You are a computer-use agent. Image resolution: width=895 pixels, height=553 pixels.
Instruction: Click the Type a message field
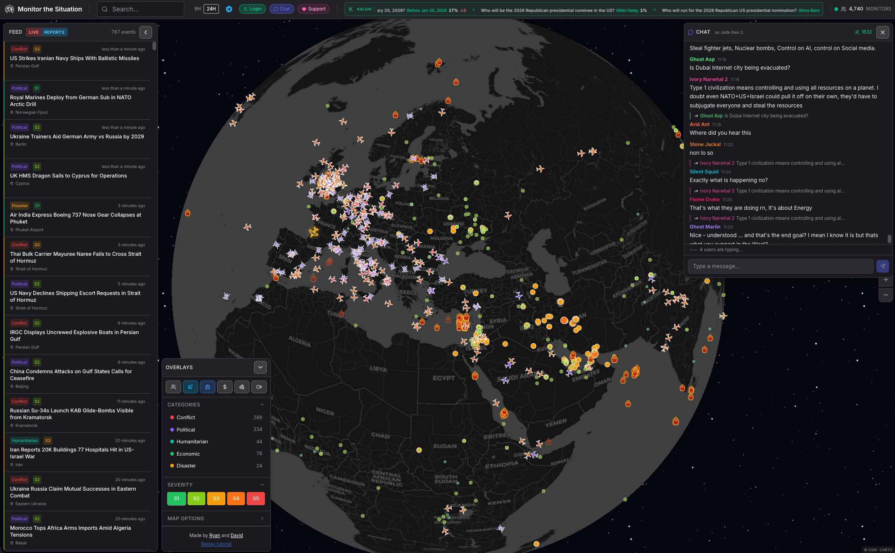pyautogui.click(x=780, y=266)
